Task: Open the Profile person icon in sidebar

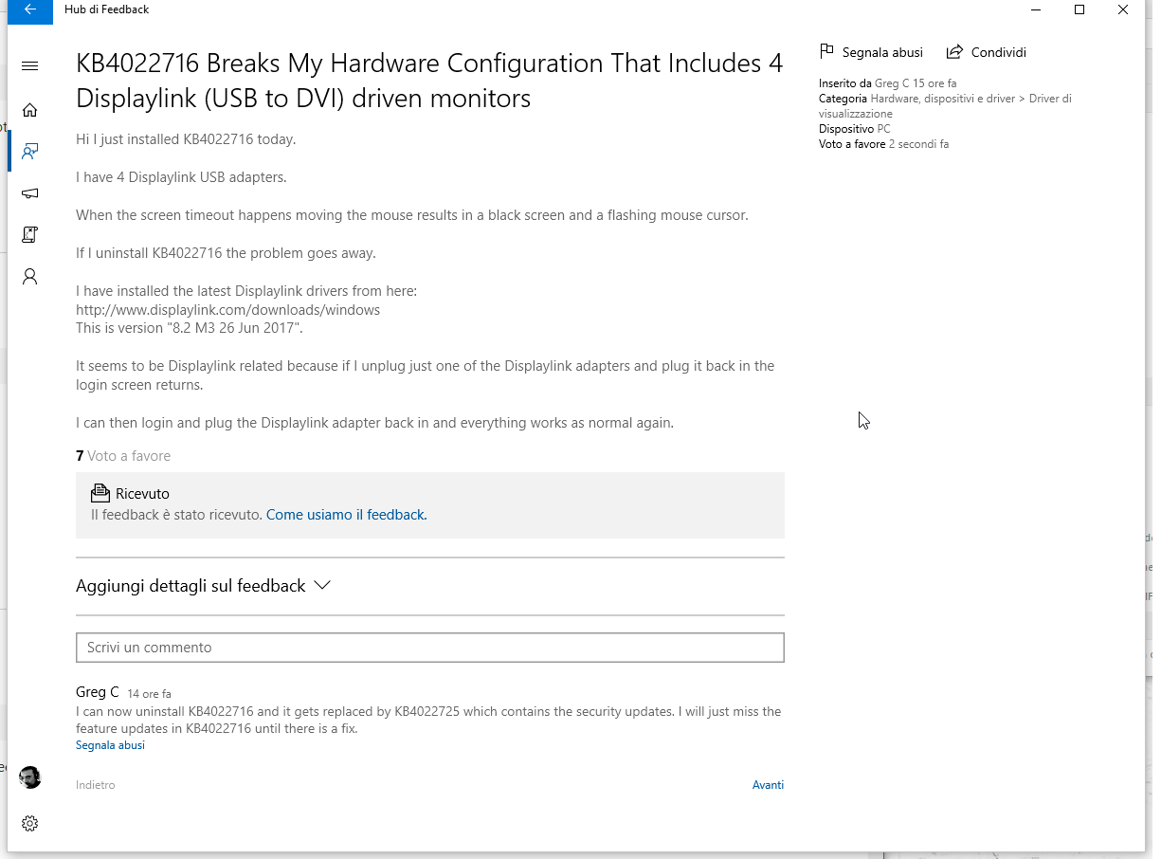Action: [30, 277]
